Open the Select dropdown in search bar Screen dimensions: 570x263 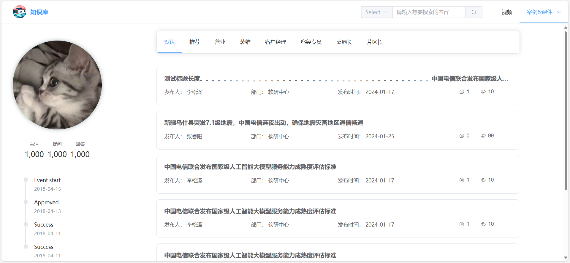376,12
